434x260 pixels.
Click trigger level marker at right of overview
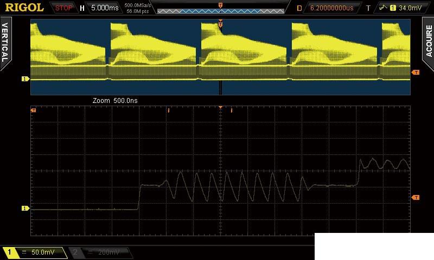click(416, 72)
